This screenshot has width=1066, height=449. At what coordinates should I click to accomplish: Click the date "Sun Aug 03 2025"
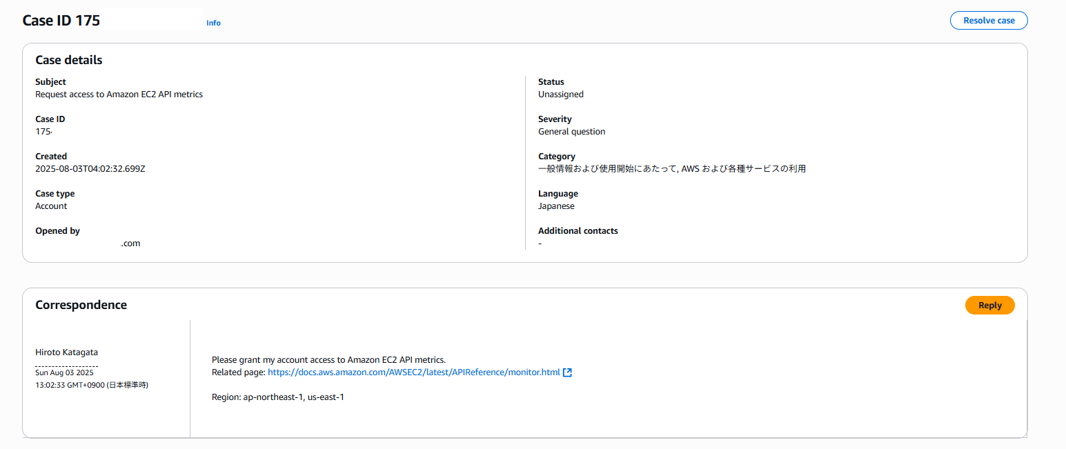point(64,372)
